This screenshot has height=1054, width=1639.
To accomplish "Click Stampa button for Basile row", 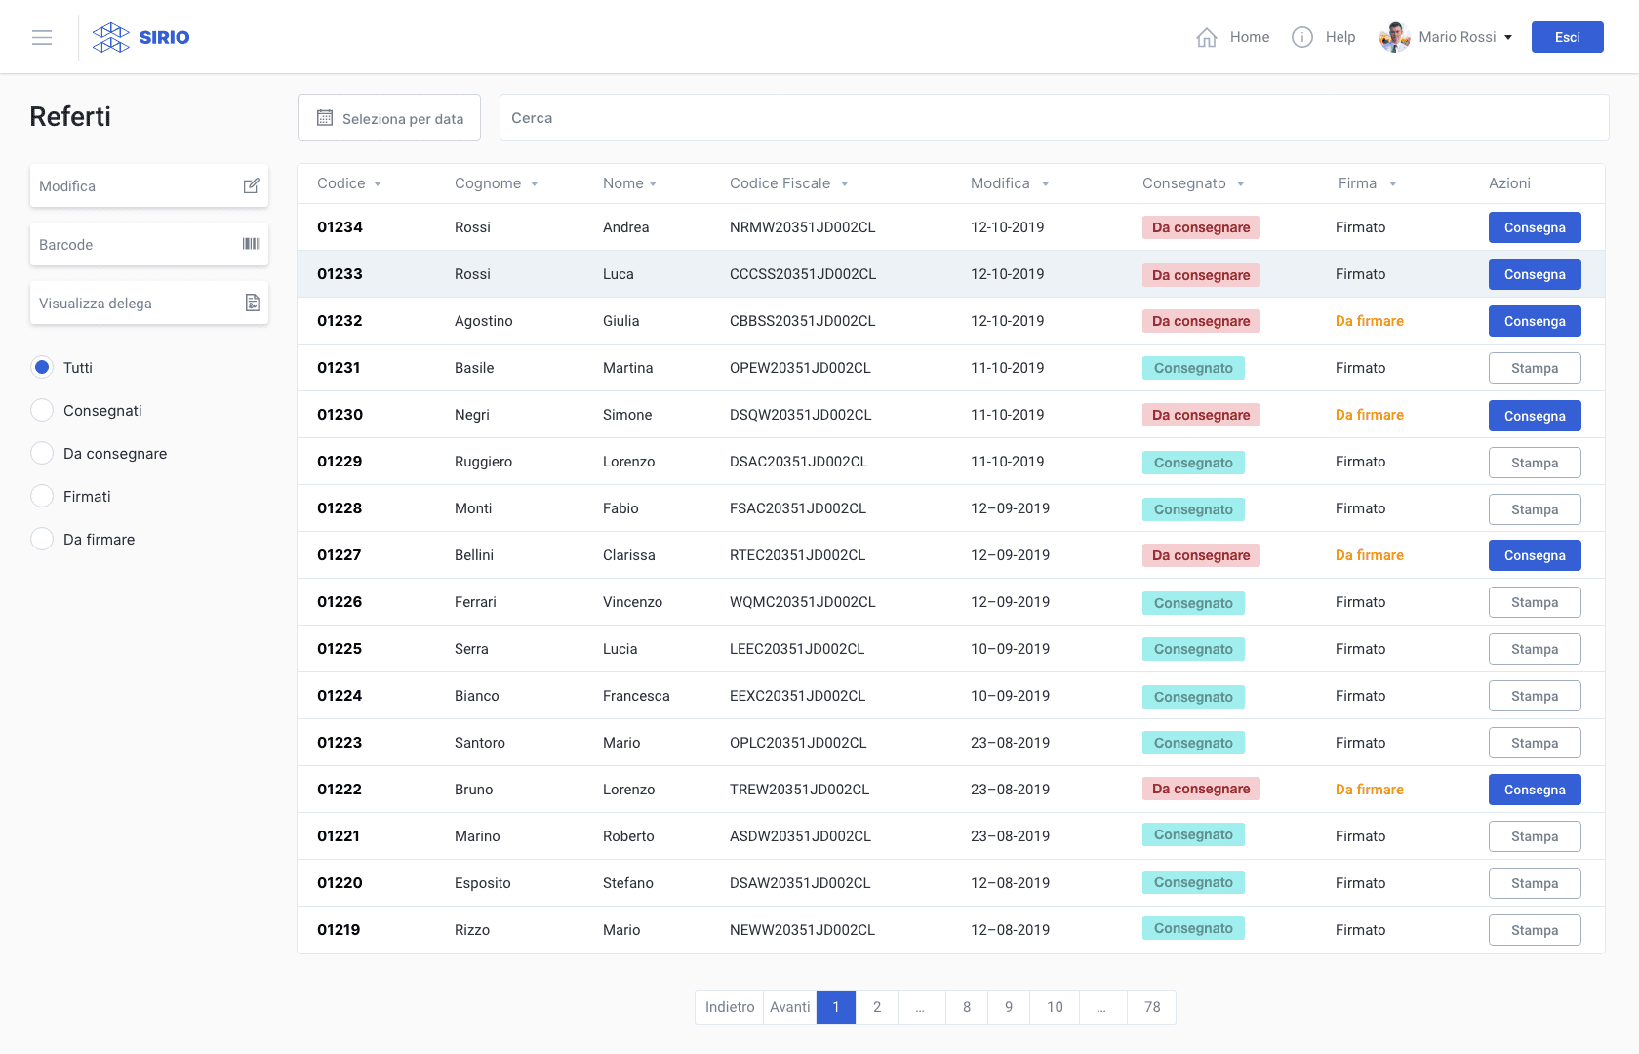I will pyautogui.click(x=1535, y=368).
